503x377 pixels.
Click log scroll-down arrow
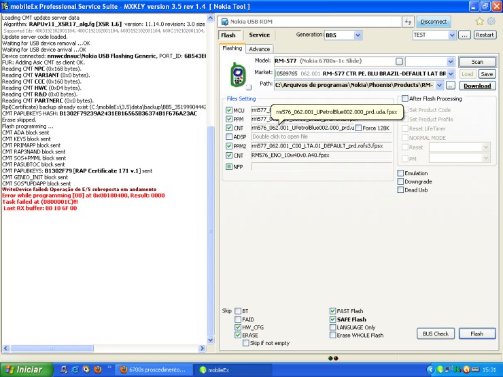coord(211,340)
